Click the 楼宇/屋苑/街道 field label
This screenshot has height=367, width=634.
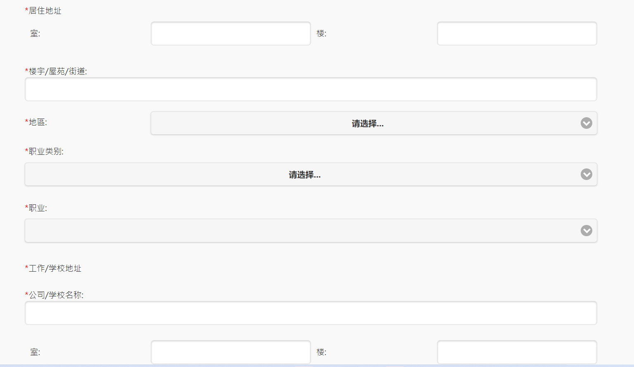pyautogui.click(x=57, y=71)
